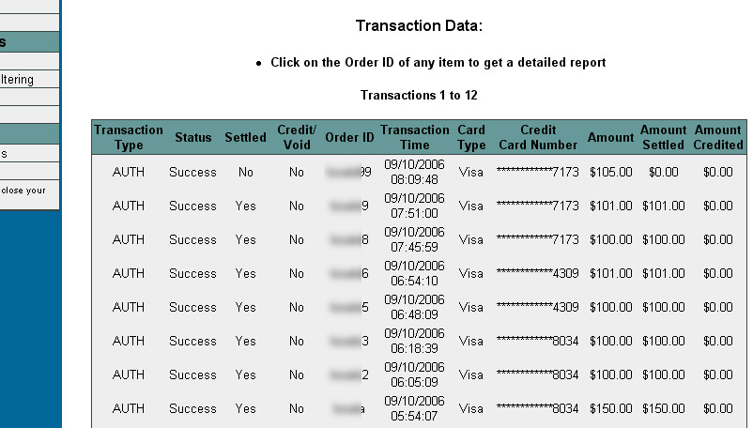
Task: Open Order ID for the 06:54:10 transaction
Action: 349,273
